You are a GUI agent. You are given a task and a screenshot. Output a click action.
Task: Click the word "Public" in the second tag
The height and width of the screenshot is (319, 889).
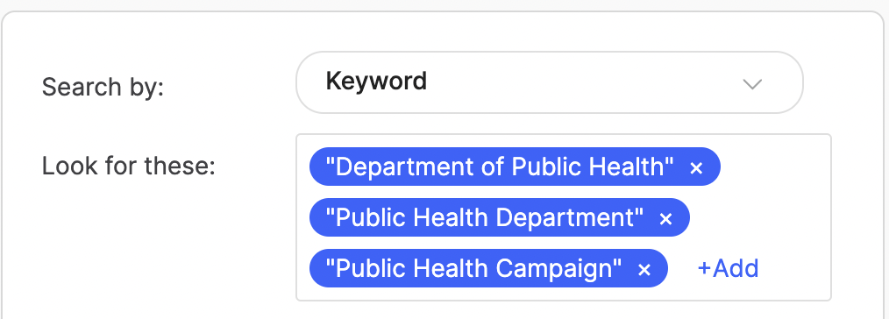coord(370,218)
